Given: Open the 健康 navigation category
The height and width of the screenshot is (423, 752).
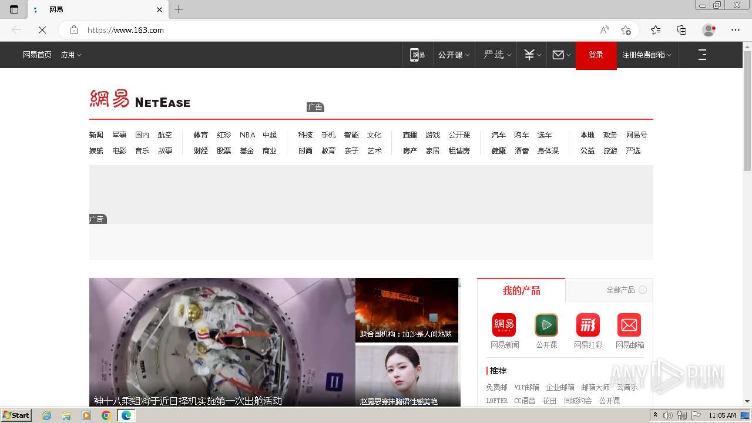Looking at the screenshot, I should [499, 150].
